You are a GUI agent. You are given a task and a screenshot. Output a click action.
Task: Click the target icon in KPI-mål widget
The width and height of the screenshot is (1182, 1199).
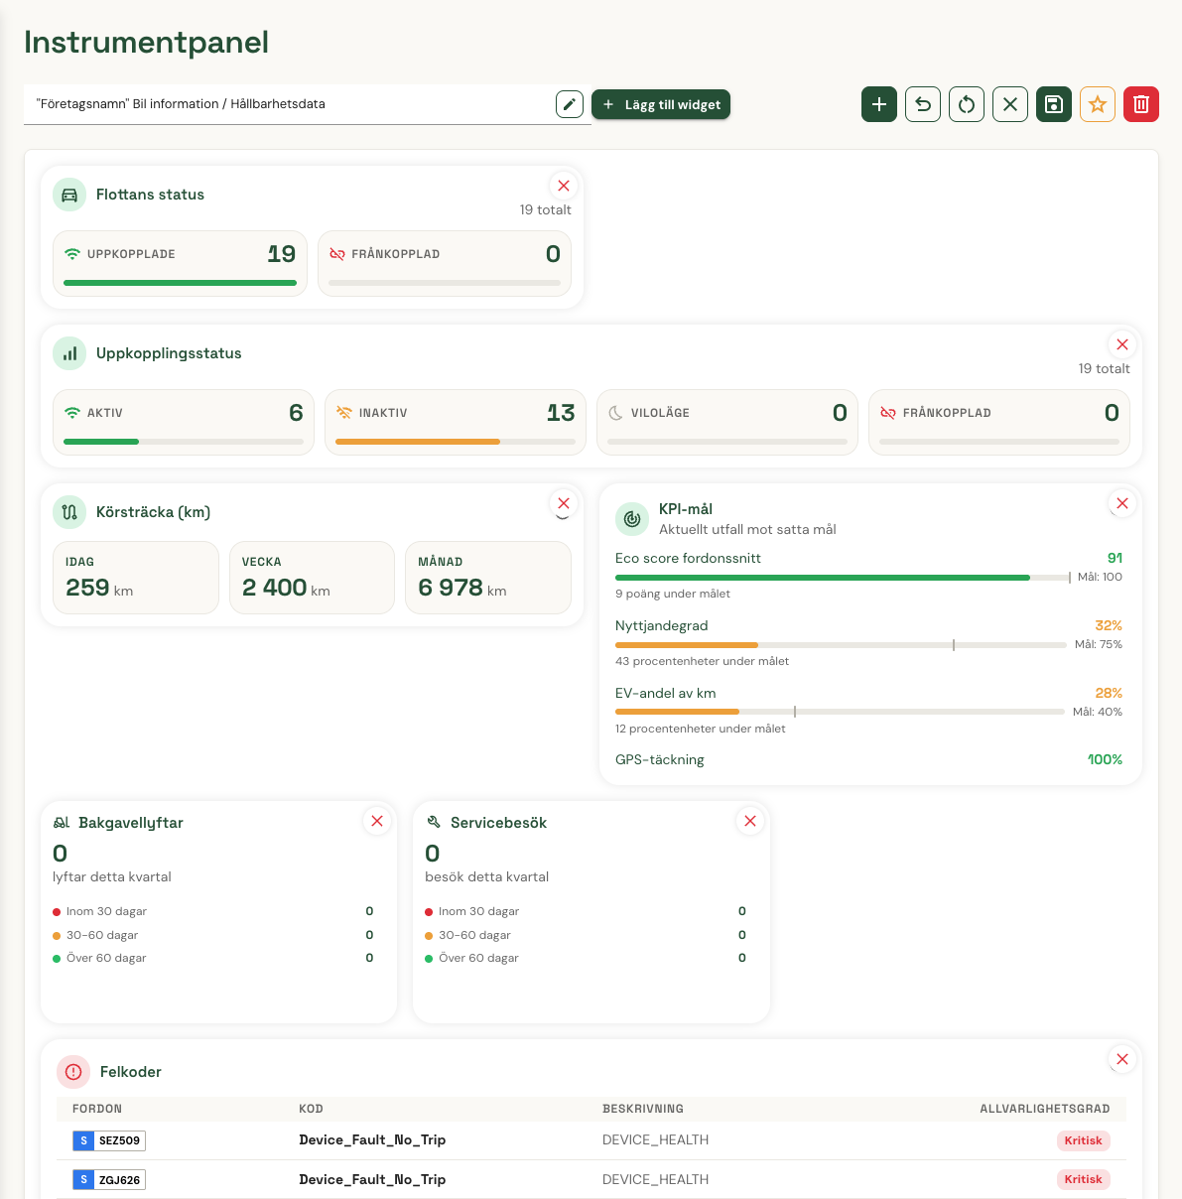pyautogui.click(x=632, y=518)
